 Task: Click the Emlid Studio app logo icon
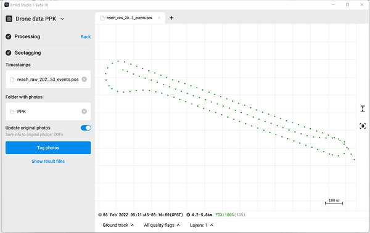[x=7, y=5]
